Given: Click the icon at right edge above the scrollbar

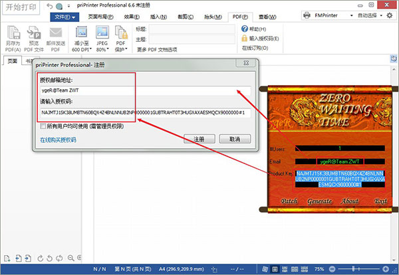Looking at the screenshot, I should [x=394, y=58].
